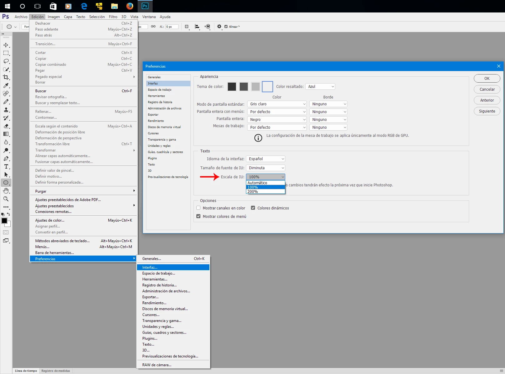This screenshot has height=374, width=505.
Task: Select Rendimiento in the preferences category list
Action: click(x=168, y=121)
